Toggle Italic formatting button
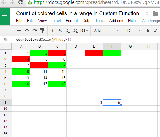 (156, 31)
